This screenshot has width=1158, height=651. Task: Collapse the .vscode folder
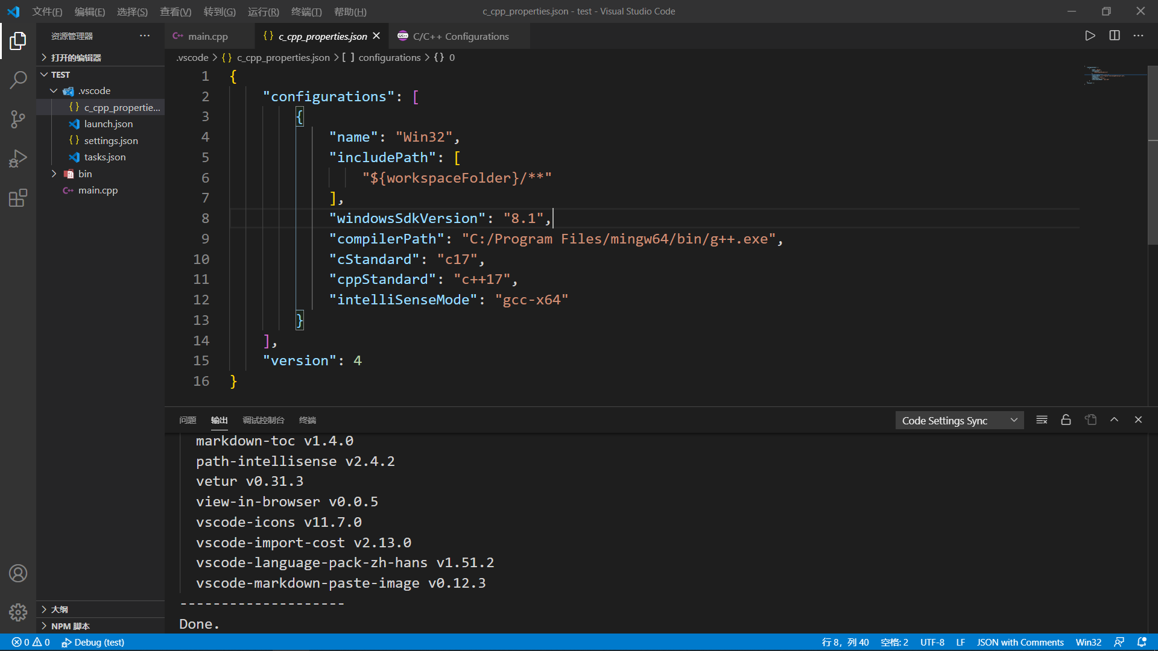101,91
